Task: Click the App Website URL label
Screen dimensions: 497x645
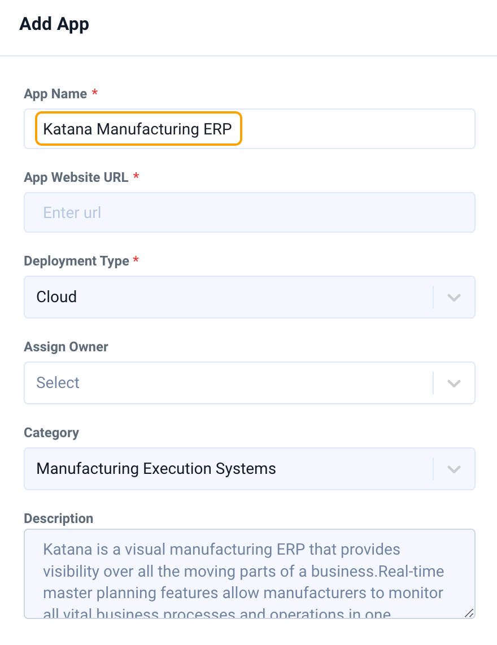Action: (76, 177)
